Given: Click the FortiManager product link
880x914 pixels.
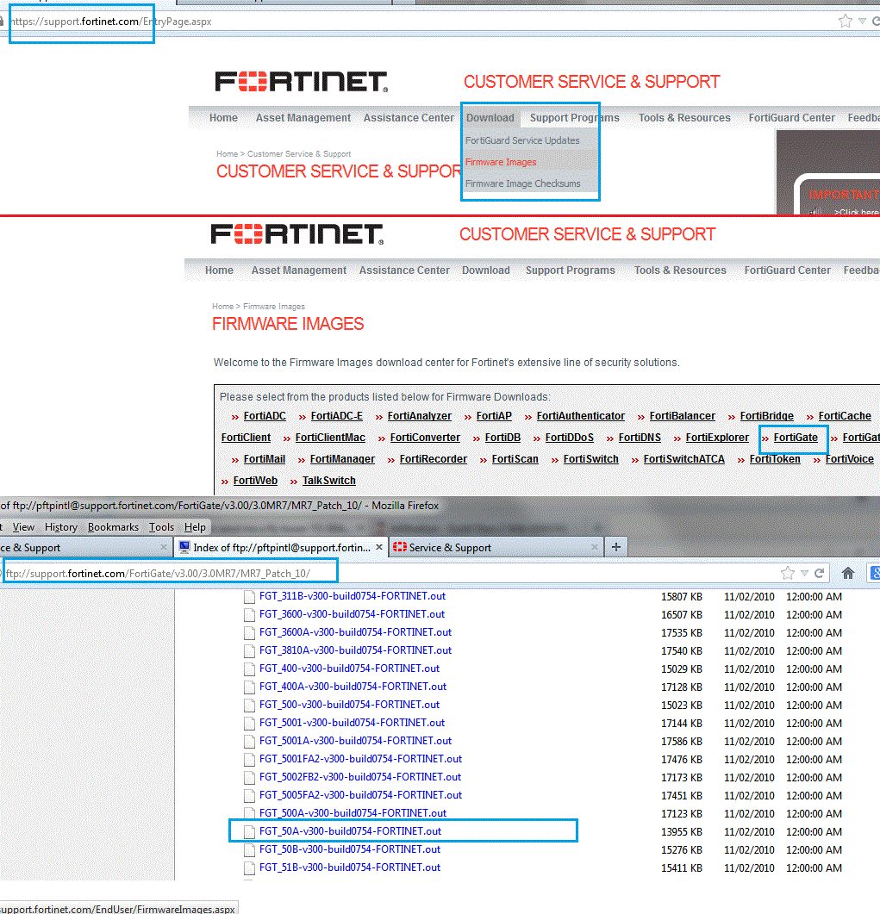Looking at the screenshot, I should point(342,459).
